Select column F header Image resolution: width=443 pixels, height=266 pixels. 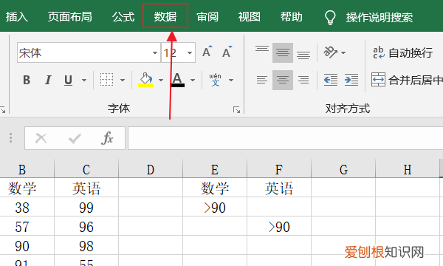279,170
